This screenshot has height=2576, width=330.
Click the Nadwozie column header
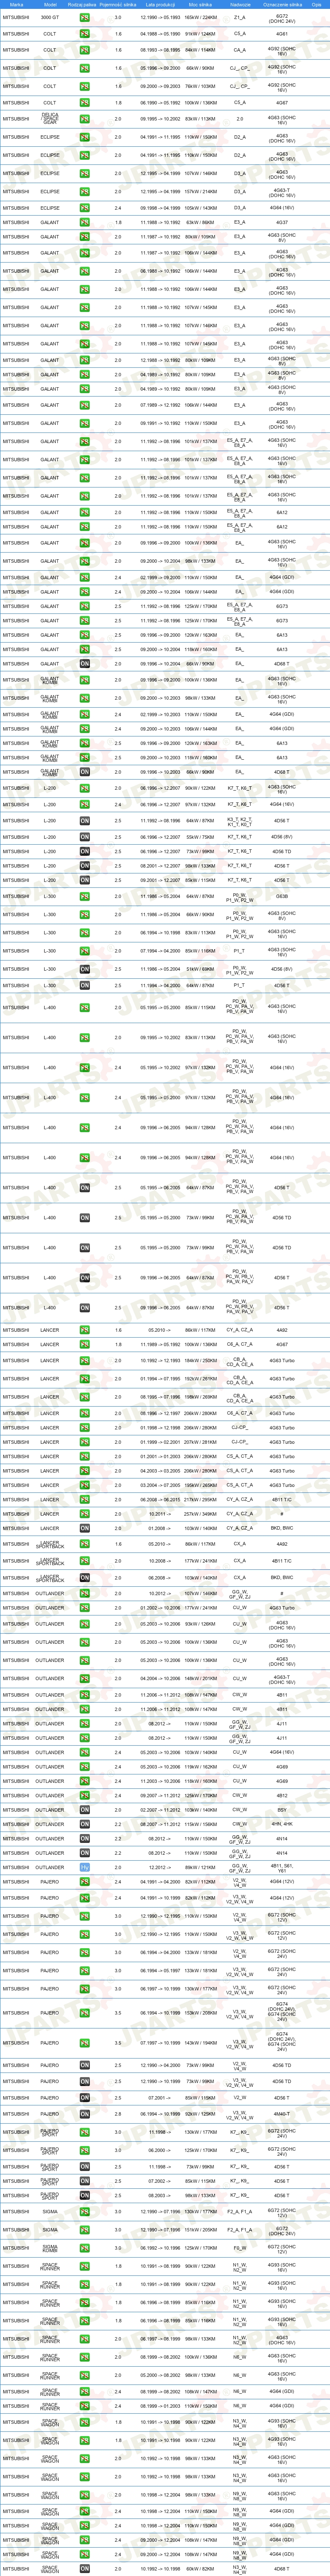tap(239, 5)
